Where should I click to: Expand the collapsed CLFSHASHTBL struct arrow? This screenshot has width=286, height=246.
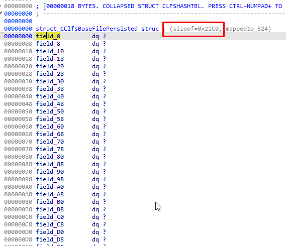click(1, 6)
